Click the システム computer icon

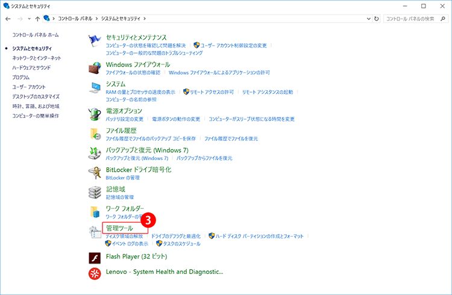pyautogui.click(x=95, y=87)
